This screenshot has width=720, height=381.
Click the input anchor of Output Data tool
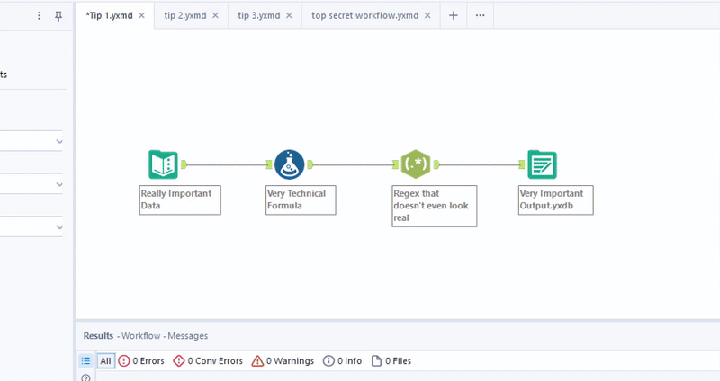tap(522, 164)
